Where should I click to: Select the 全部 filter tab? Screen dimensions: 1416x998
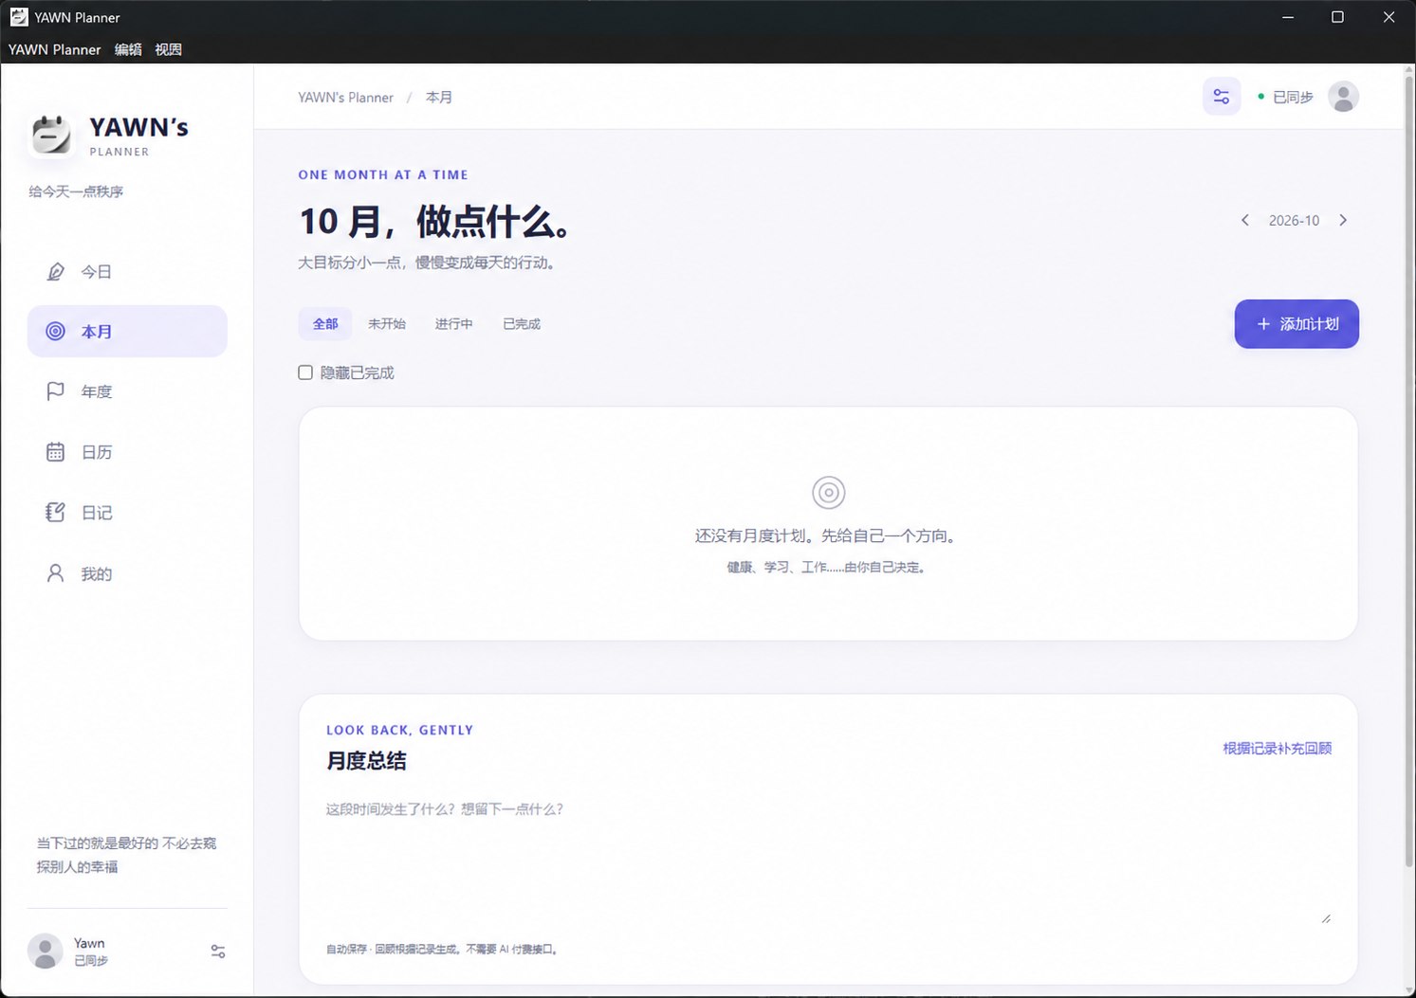click(325, 324)
